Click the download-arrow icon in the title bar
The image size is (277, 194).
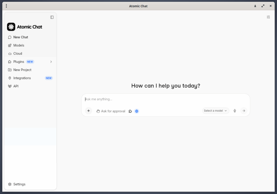pos(255,6)
